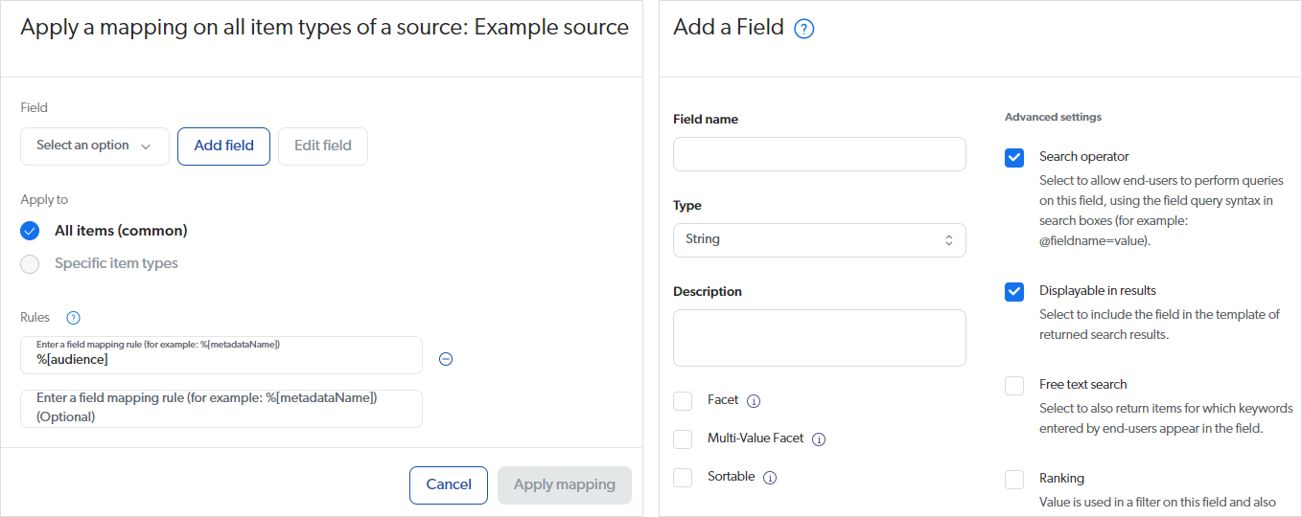Click the Cancel button
Screen dimensions: 1302x517
(x=449, y=485)
